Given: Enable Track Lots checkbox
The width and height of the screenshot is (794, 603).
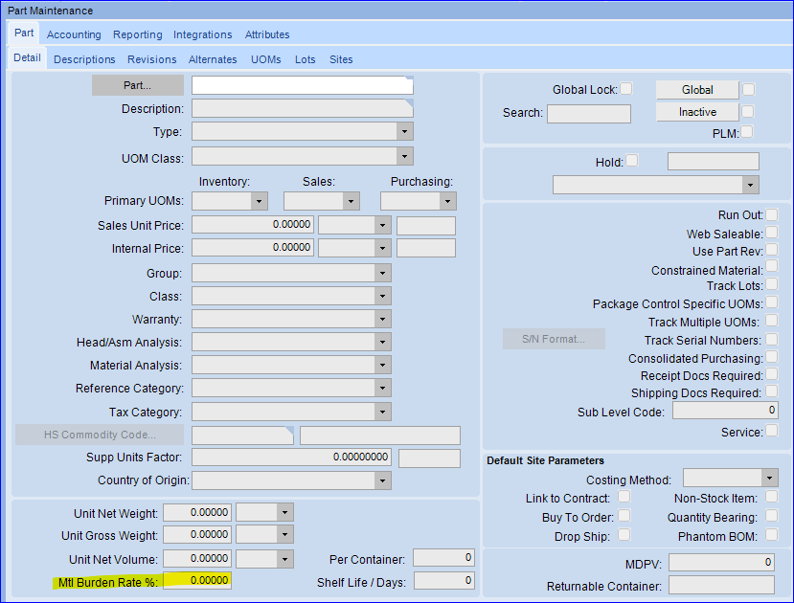Looking at the screenshot, I should [x=772, y=284].
